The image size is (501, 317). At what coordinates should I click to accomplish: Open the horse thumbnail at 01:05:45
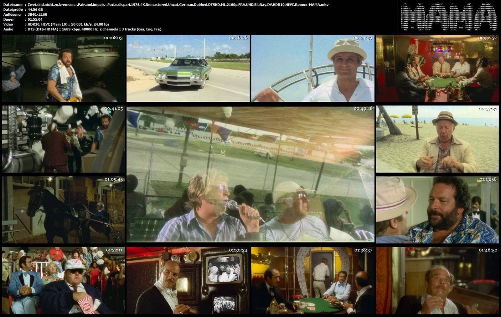tap(63, 210)
